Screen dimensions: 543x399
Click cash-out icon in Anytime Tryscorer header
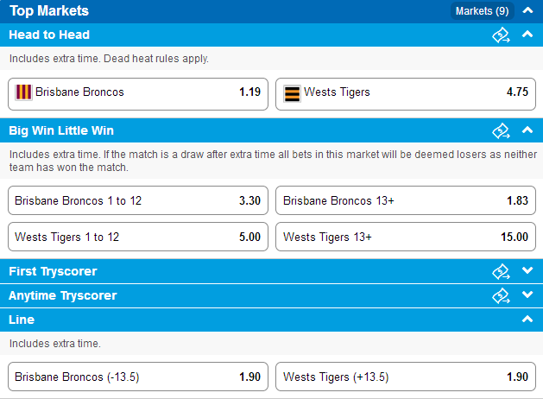click(501, 295)
